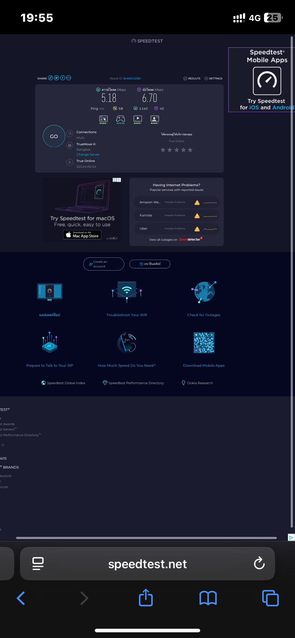Open Speedtest Global Index link

(63, 383)
